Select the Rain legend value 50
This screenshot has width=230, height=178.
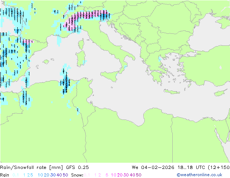(x=65, y=175)
